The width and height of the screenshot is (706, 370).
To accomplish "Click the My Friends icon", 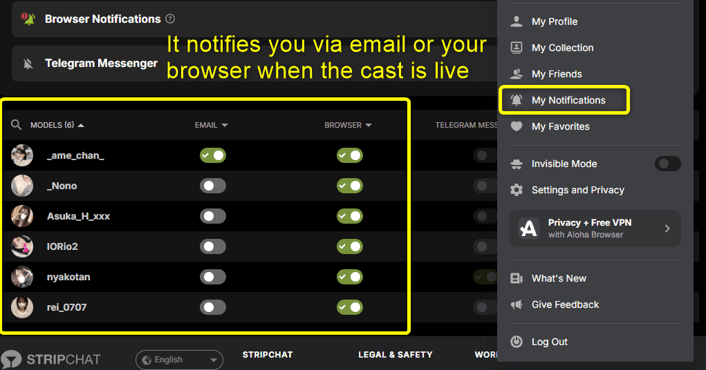I will point(517,74).
